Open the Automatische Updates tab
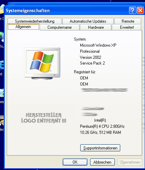This screenshot has width=145, height=170. tap(88, 21)
